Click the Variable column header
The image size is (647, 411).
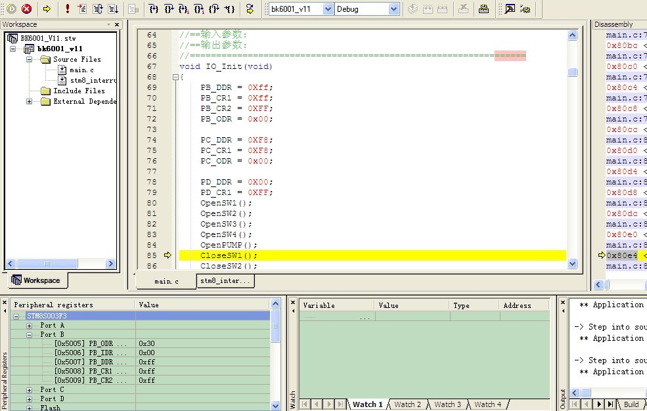[337, 305]
